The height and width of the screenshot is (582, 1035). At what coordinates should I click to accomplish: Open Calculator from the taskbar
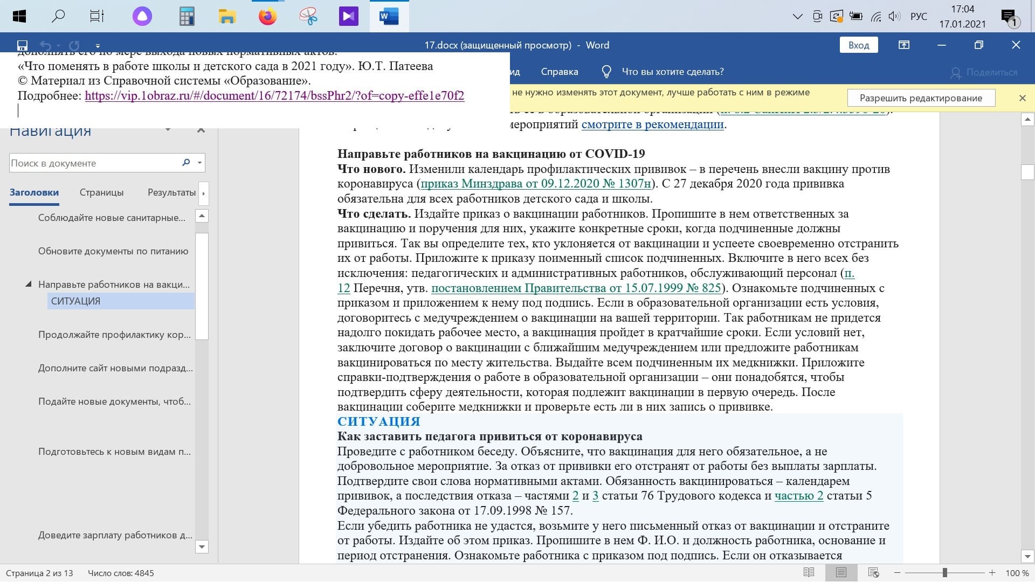tap(187, 16)
